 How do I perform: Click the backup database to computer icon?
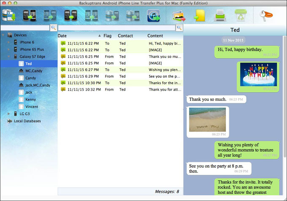coord(9,15)
